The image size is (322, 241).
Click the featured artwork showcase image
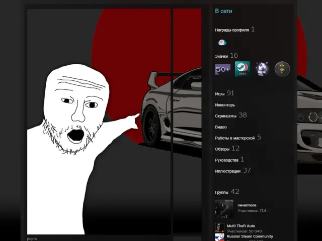100,120
